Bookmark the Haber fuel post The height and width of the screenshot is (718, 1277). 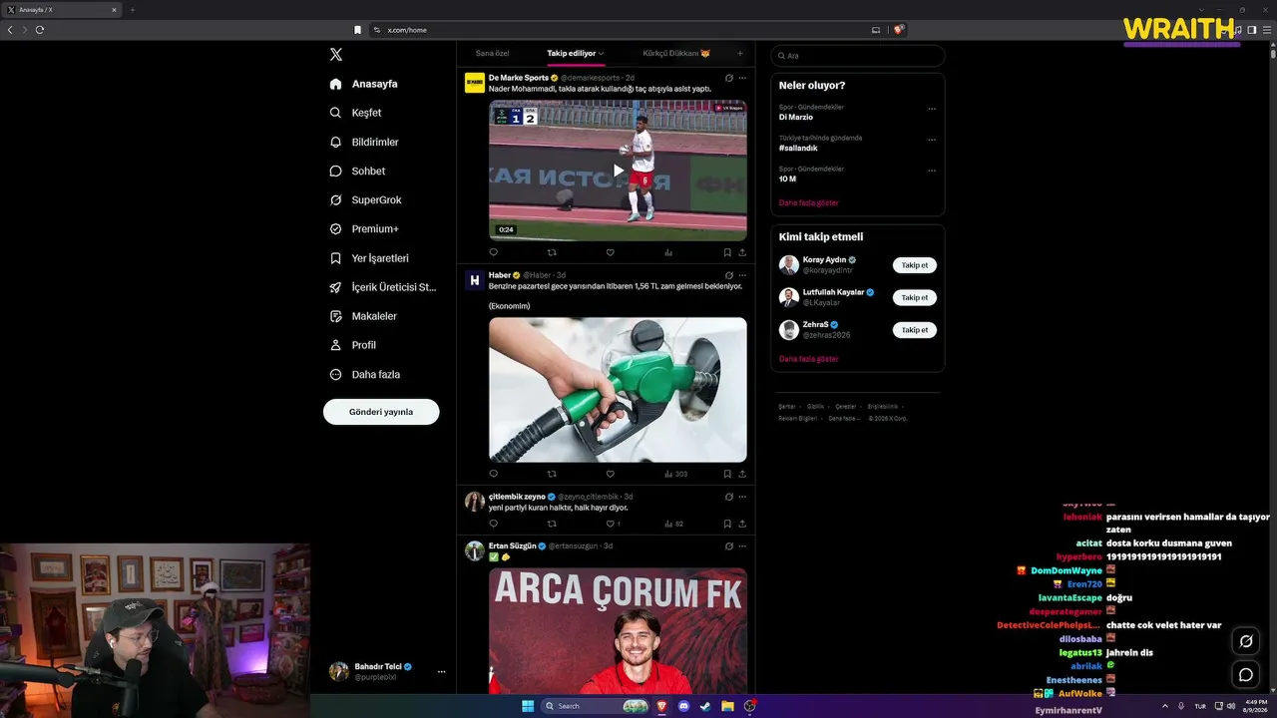[727, 474]
